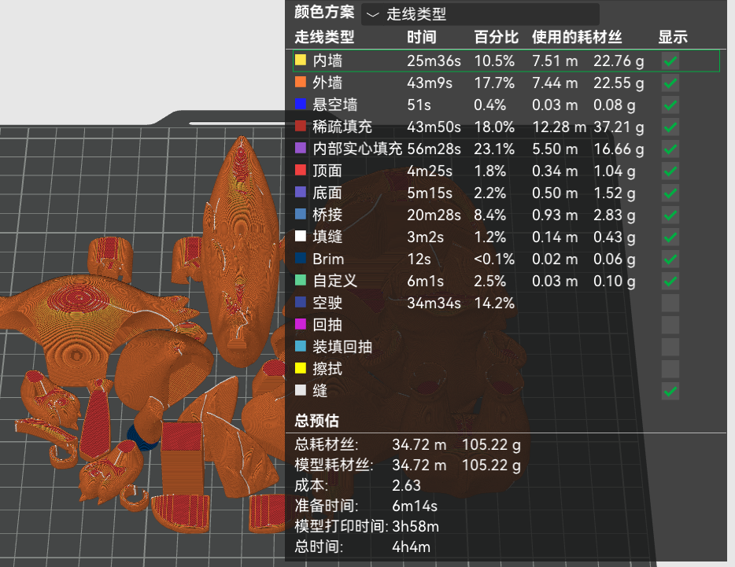Enable display checkbox for 装填回抽
The image size is (735, 567).
pos(670,348)
